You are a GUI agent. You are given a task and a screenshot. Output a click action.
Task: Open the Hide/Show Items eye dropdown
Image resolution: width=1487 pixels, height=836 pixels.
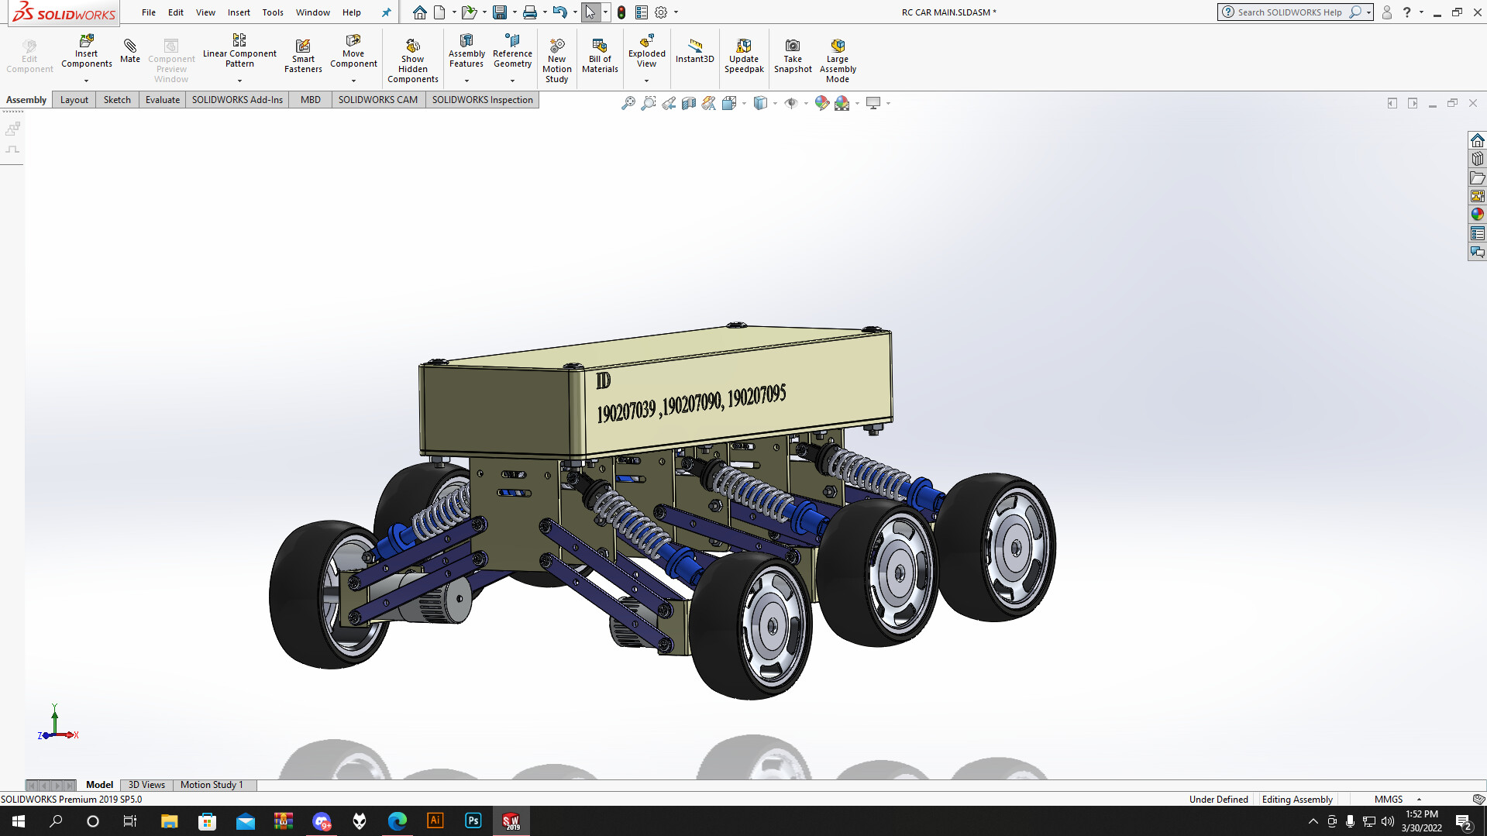tap(805, 103)
